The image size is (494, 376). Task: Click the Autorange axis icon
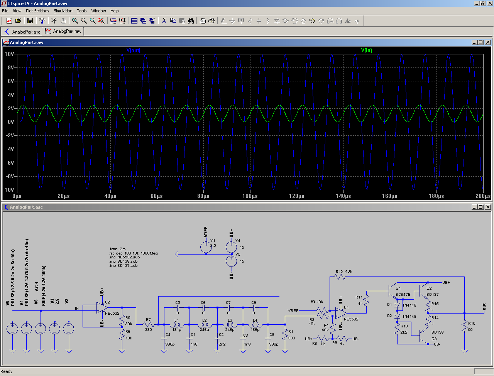[122, 20]
